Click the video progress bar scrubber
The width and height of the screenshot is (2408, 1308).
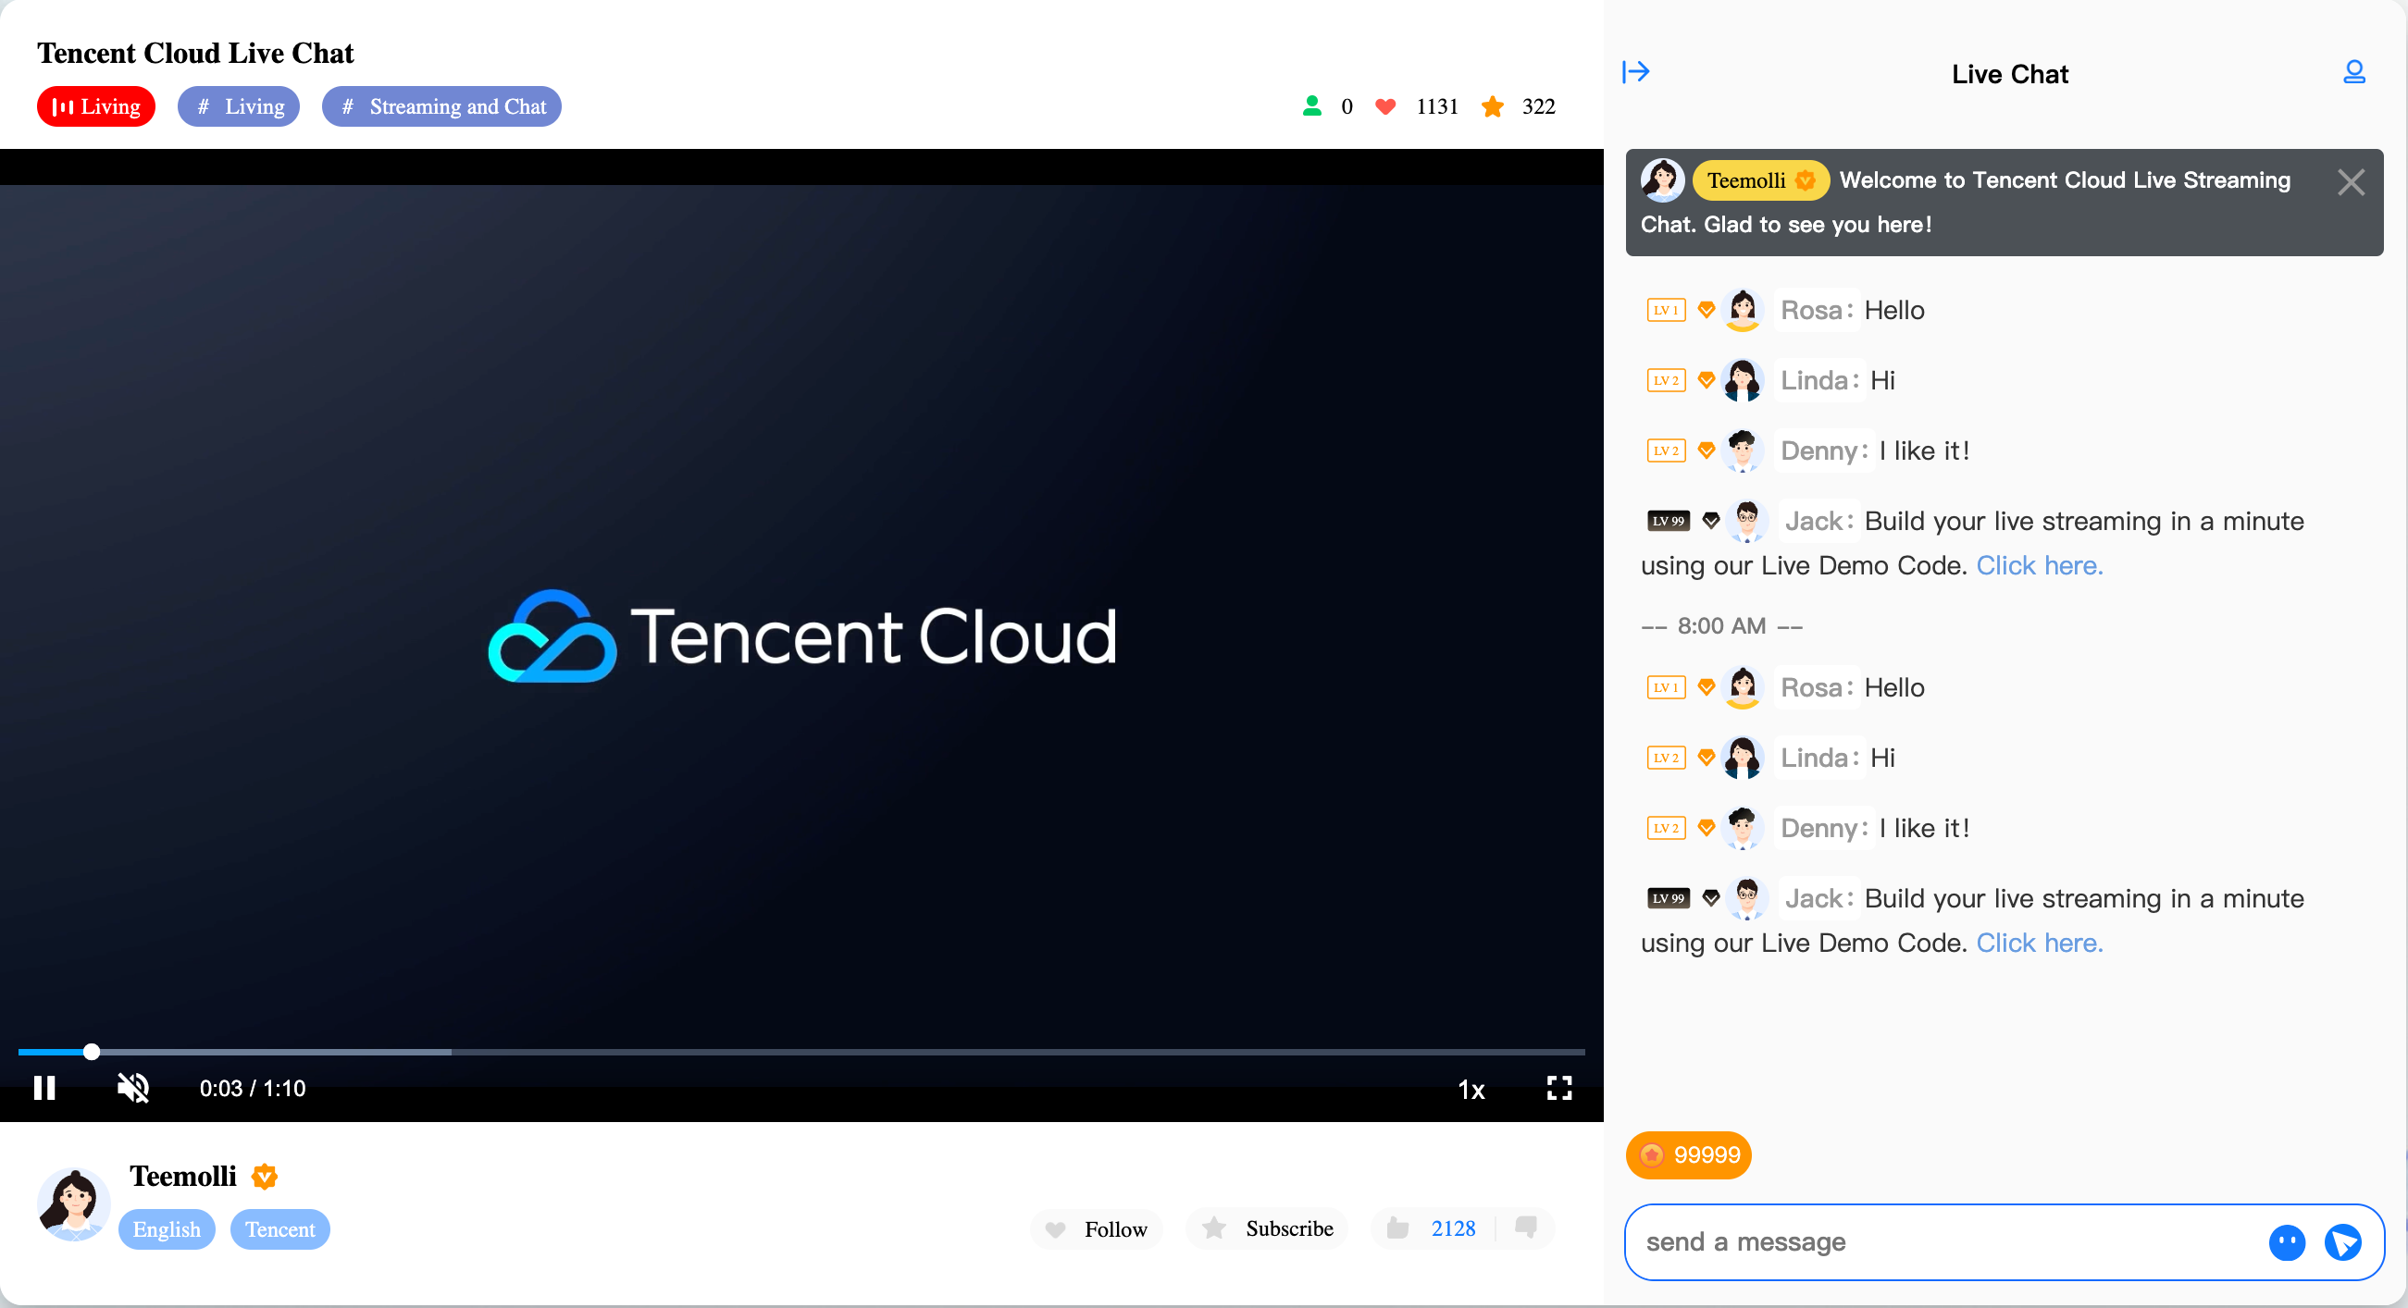click(91, 1052)
